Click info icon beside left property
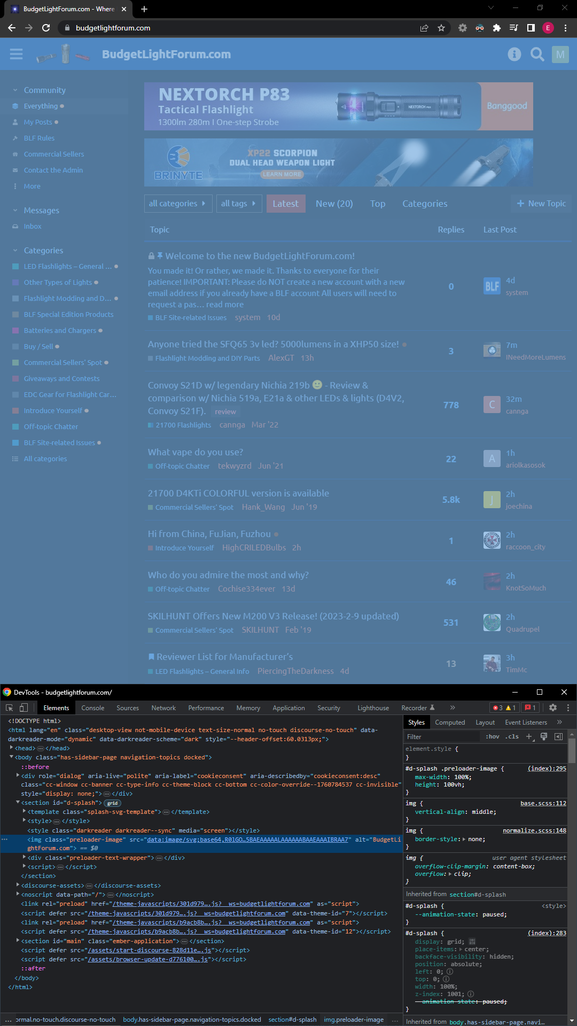 pos(449,971)
